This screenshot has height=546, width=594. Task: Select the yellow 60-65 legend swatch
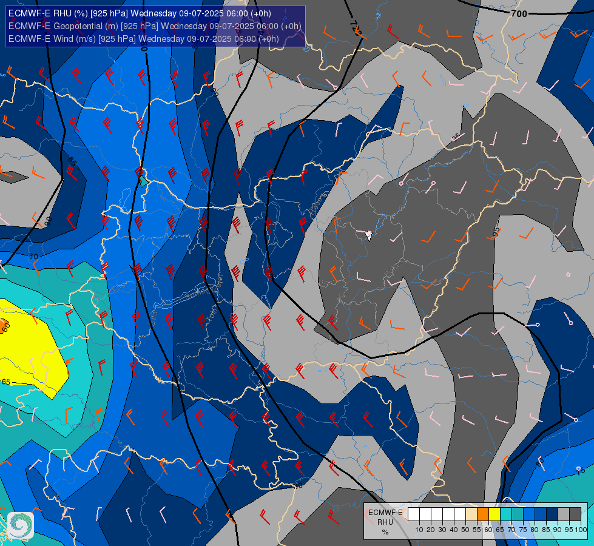click(x=494, y=514)
